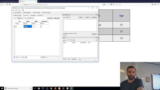Click Write Changes in the toolbar

coord(36,12)
